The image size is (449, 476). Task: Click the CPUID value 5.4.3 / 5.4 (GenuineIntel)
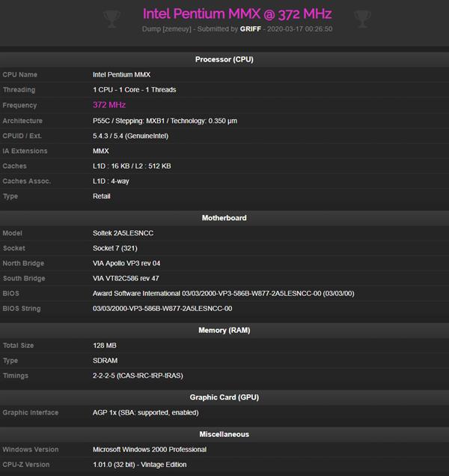[130, 136]
